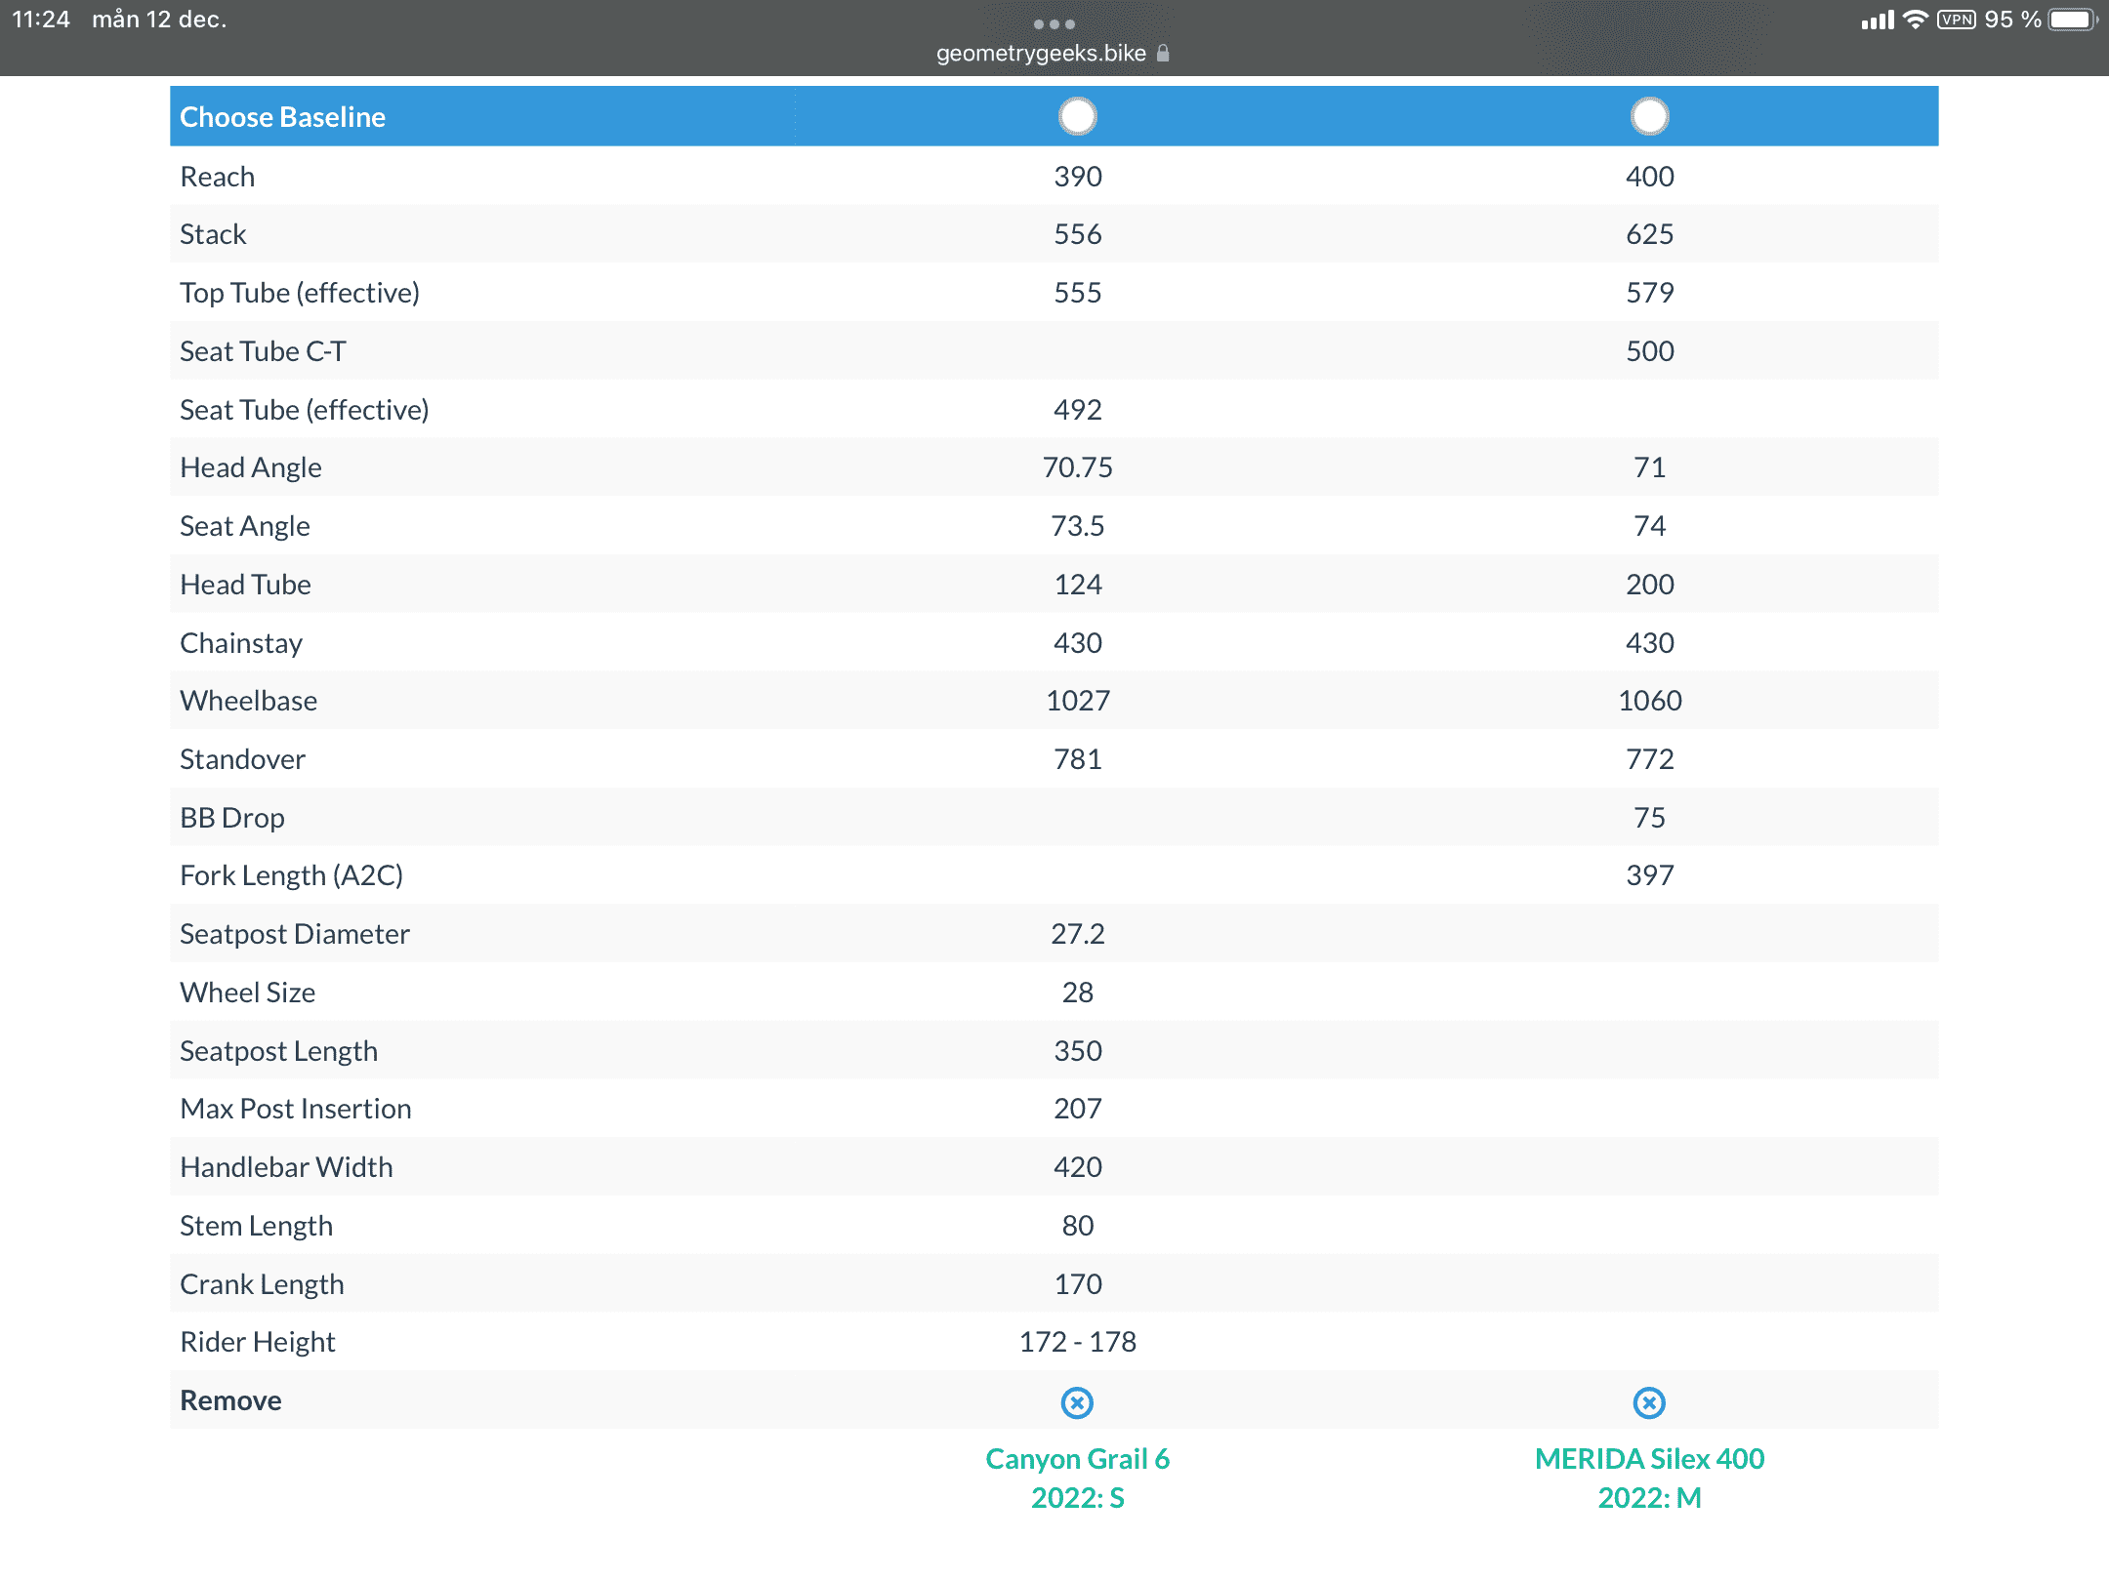
Task: Click the Standover label
Action: point(242,759)
